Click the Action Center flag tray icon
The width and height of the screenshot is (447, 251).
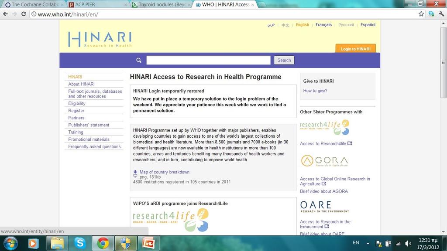point(378,244)
